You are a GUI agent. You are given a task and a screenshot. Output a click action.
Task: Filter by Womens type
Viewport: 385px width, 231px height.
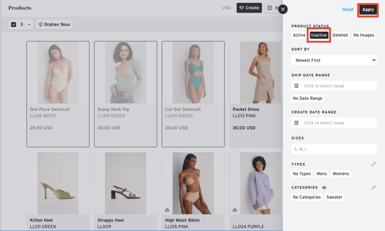coord(341,174)
